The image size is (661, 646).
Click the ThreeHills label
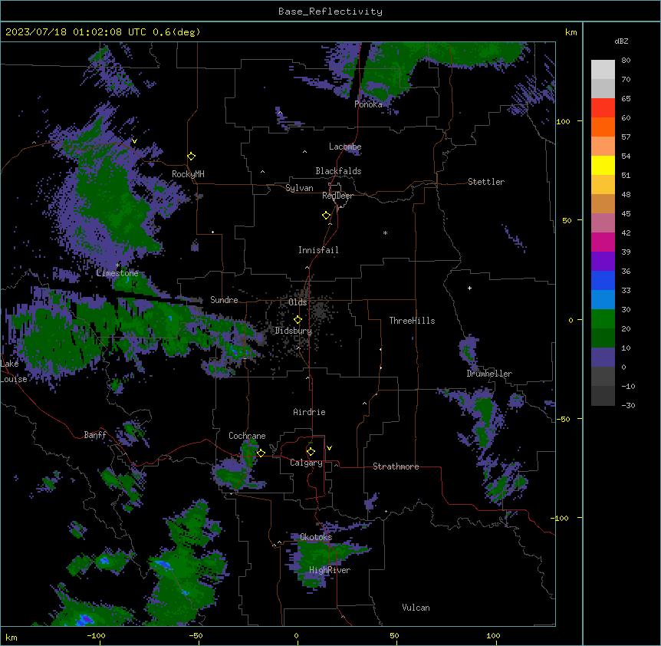[x=412, y=321]
